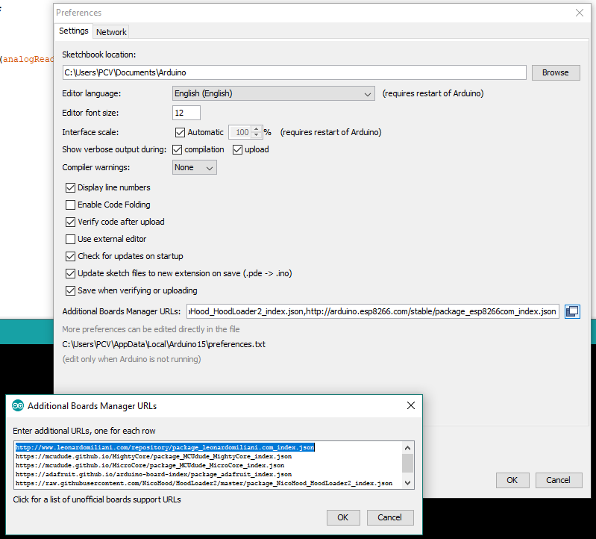The height and width of the screenshot is (539, 596).
Task: Open list of unofficial boards support URLs
Action: (97, 499)
